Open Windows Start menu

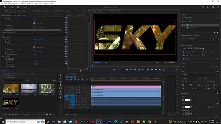(3, 122)
